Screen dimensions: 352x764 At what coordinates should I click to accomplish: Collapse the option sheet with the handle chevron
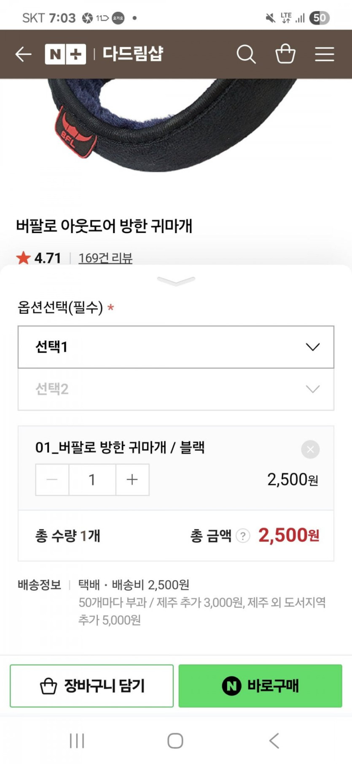[x=176, y=281]
